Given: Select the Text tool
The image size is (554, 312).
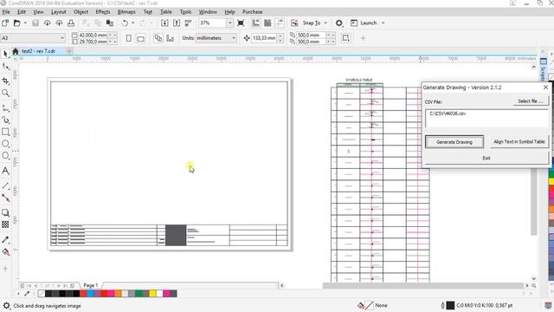Looking at the screenshot, I should (5, 171).
